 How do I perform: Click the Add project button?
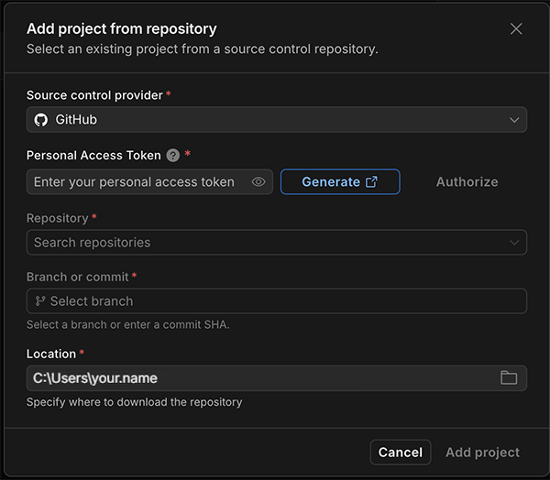(482, 453)
